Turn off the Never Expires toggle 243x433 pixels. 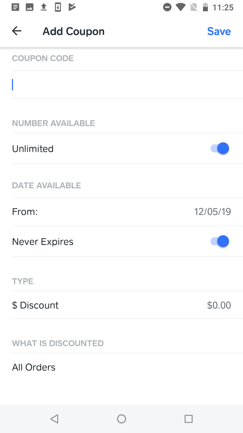220,241
